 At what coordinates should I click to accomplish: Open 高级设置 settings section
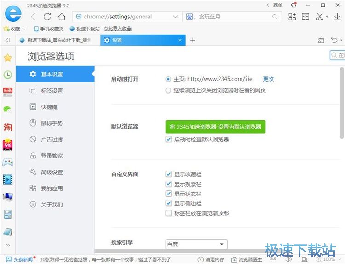(x=55, y=172)
